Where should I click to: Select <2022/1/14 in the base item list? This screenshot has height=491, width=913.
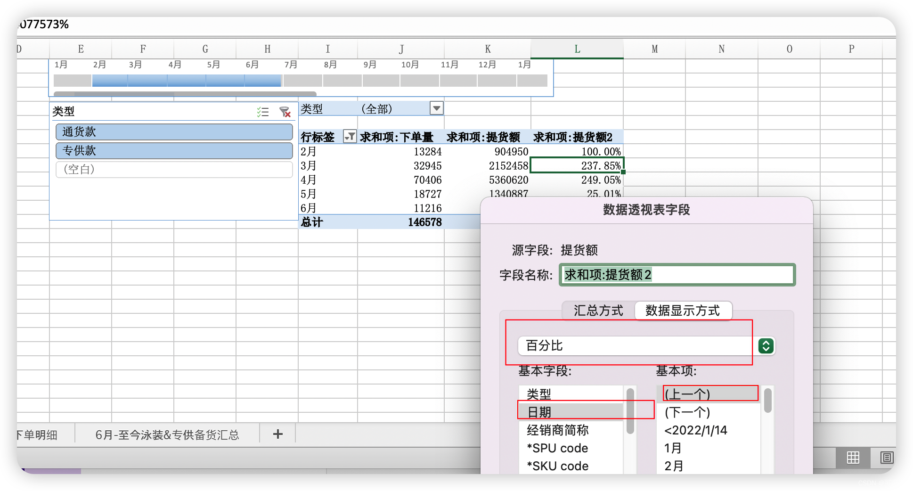tap(709, 430)
